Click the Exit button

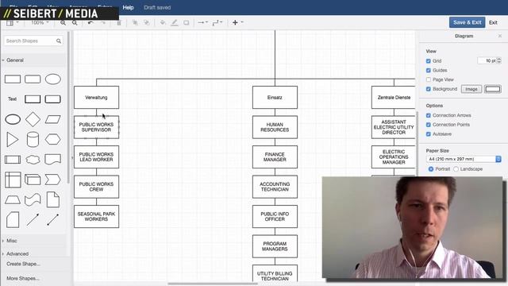coord(493,22)
